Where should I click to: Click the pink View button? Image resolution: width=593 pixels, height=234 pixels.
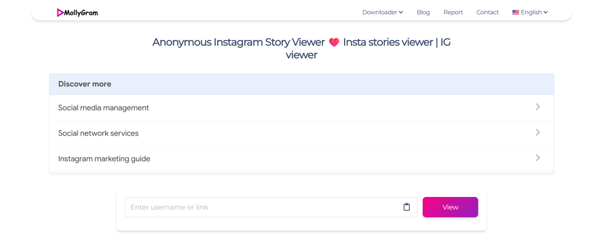[451, 207]
